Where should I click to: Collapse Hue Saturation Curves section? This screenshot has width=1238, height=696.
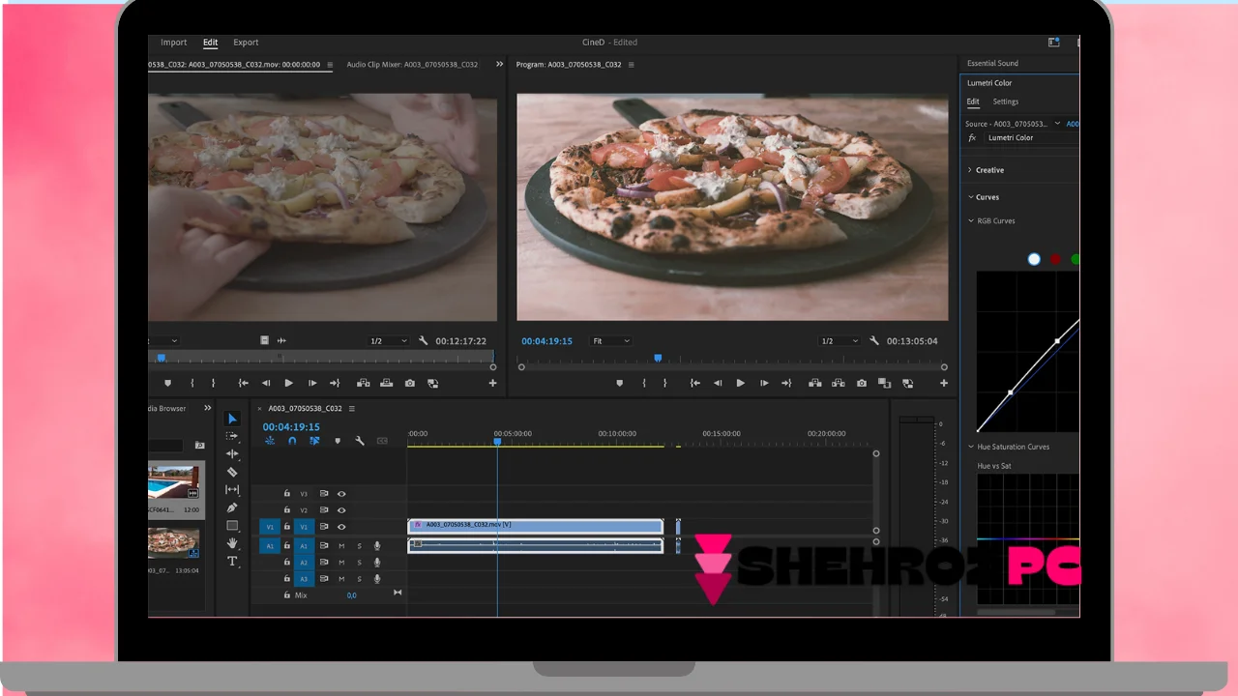[971, 447]
